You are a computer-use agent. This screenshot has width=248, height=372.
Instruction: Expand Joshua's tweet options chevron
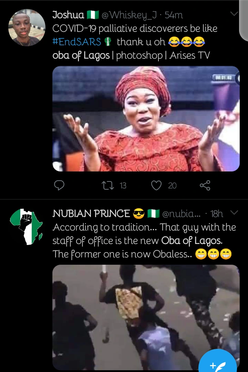click(234, 14)
